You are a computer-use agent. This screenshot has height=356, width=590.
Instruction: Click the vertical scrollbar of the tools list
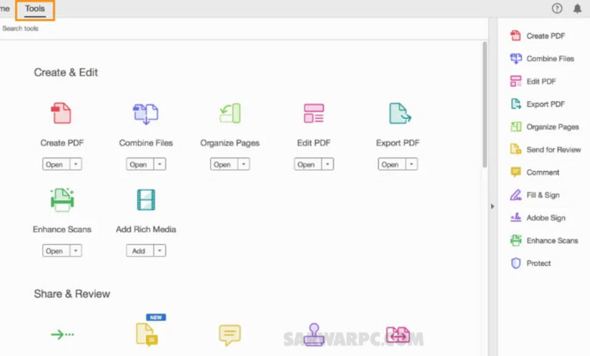(485, 105)
